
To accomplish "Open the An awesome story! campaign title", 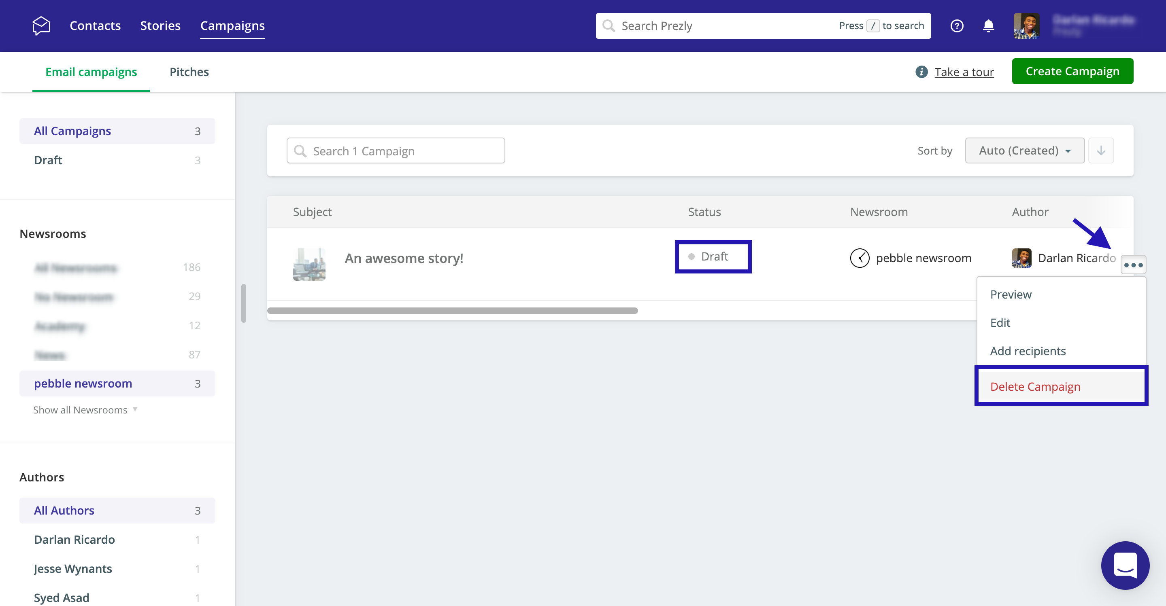I will (404, 258).
